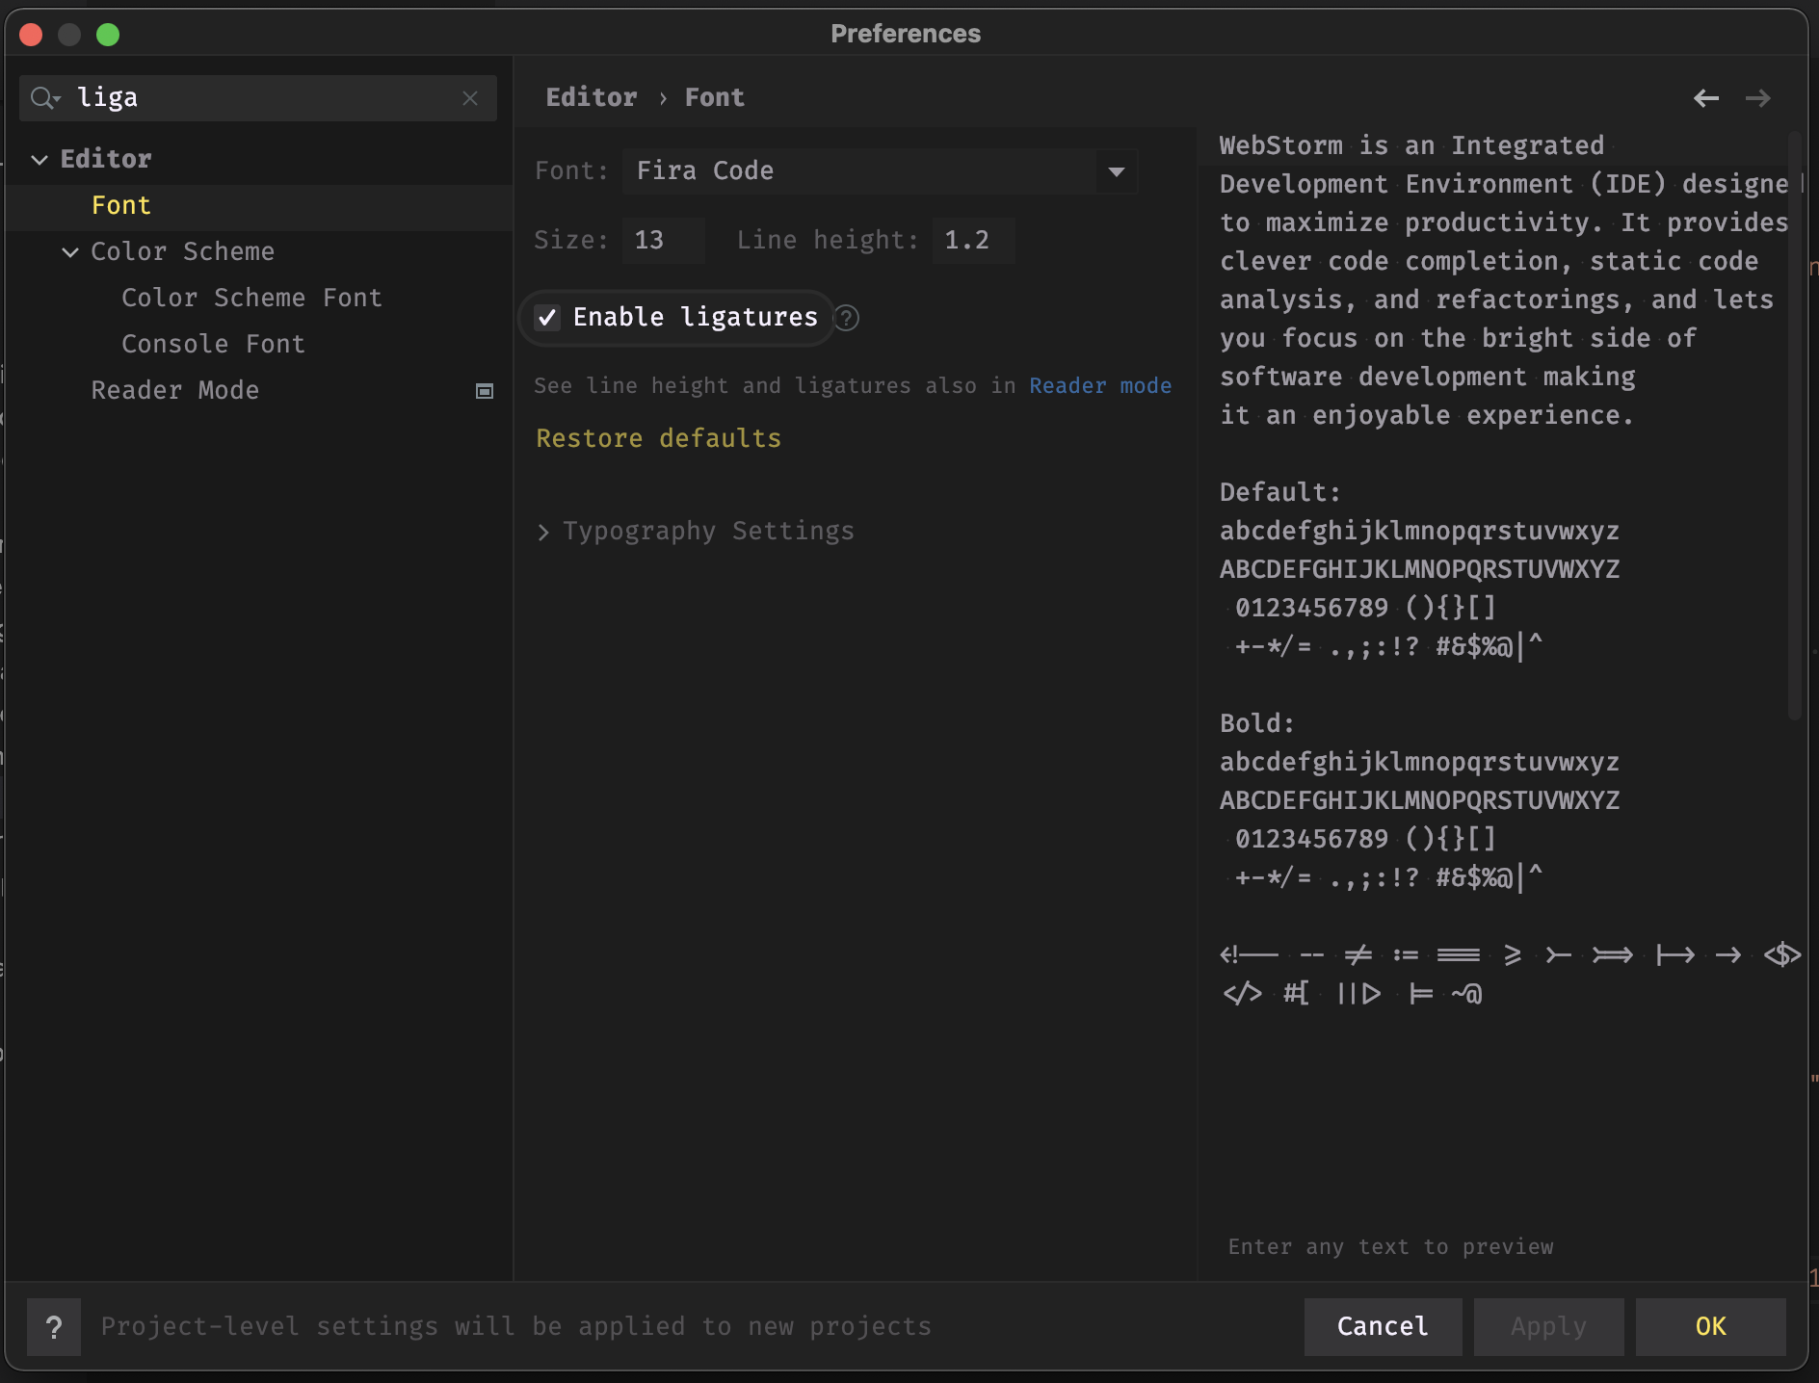
Task: Expand Typography Settings section
Action: pyautogui.click(x=543, y=533)
